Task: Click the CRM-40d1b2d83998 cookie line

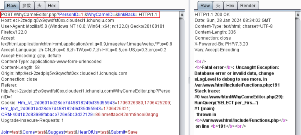Action: (x=80, y=115)
